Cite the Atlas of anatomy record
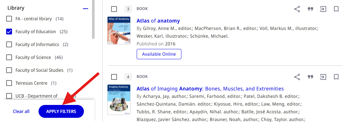 pyautogui.click(x=310, y=9)
